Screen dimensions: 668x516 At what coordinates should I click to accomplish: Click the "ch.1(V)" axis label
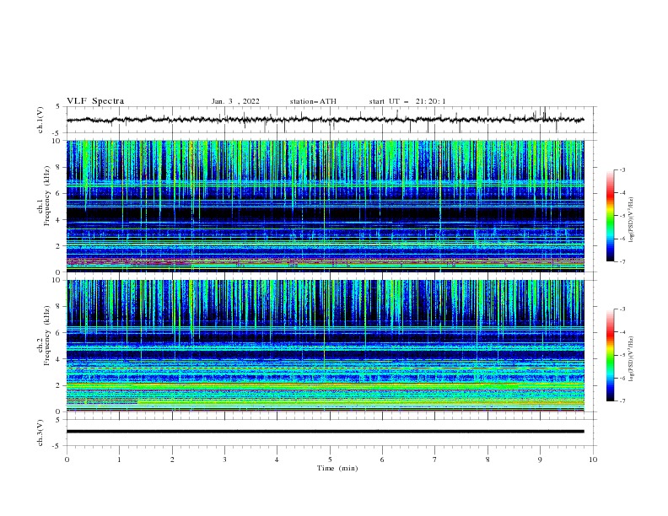tap(40, 120)
